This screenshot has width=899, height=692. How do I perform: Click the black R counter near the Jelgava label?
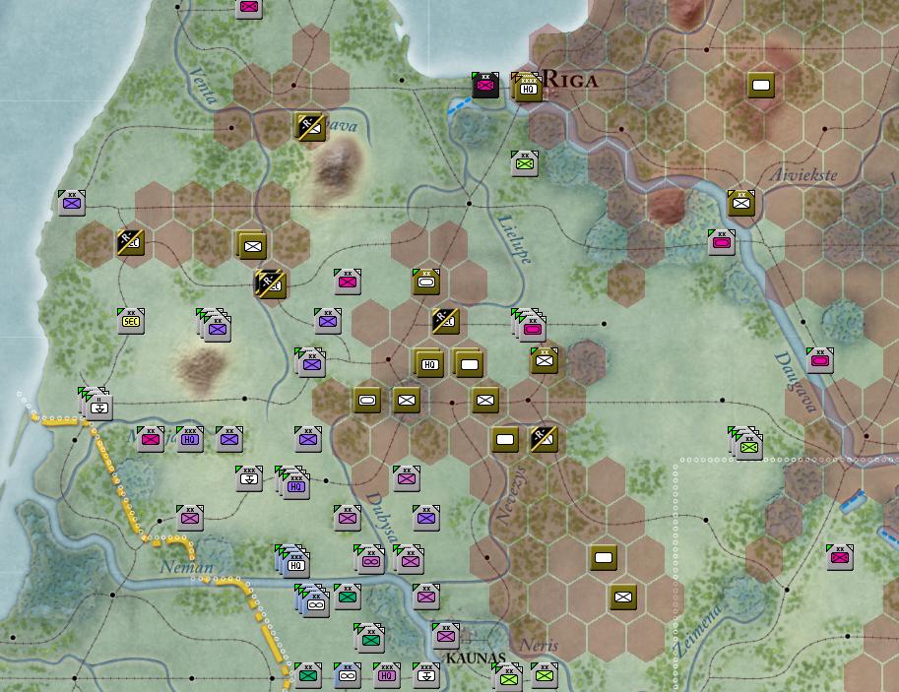coord(310,127)
